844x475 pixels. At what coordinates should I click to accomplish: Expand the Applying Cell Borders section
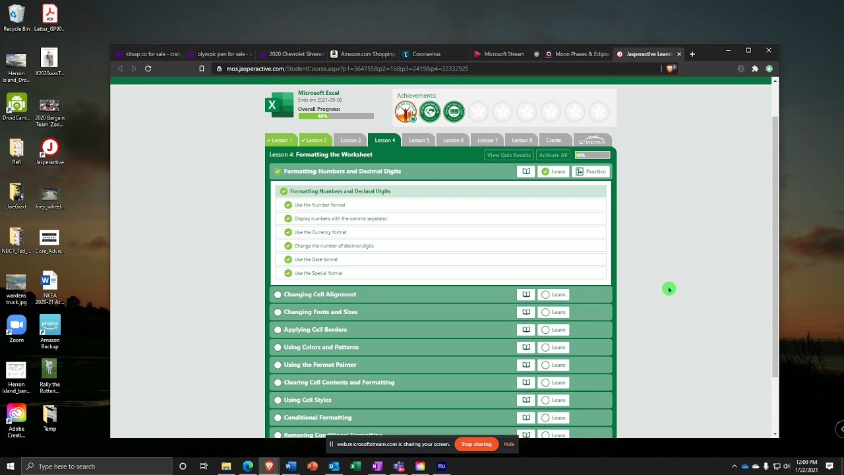coord(440,330)
